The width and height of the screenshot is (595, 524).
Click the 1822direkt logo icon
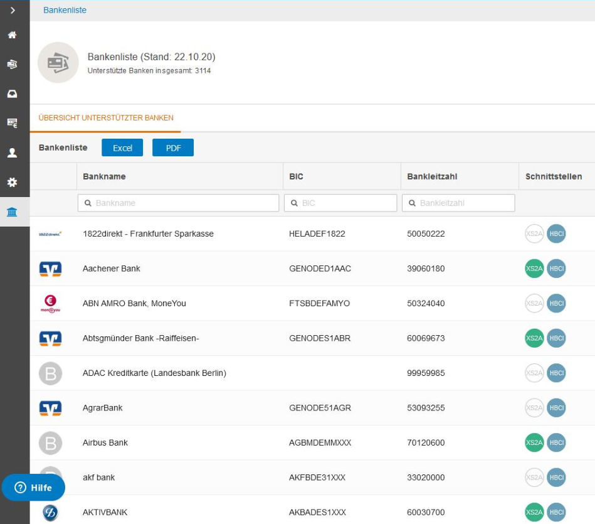click(50, 234)
